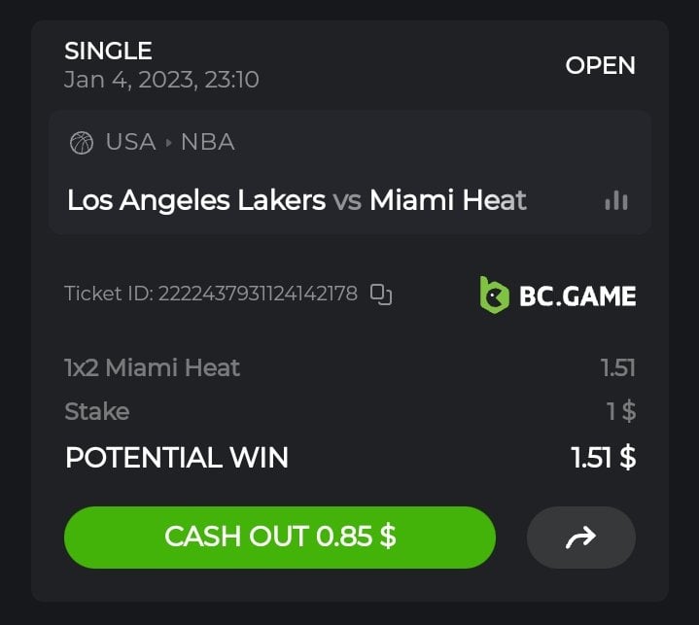
Task: Select the Los Angeles Lakers team name
Action: point(196,200)
